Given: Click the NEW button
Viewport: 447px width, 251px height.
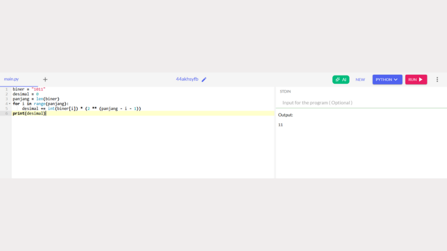Looking at the screenshot, I should pyautogui.click(x=360, y=79).
